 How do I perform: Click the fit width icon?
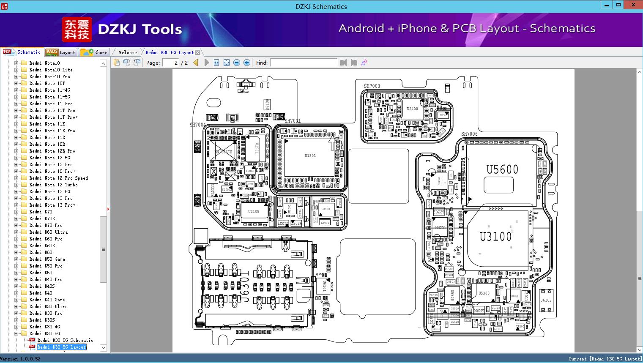click(216, 63)
